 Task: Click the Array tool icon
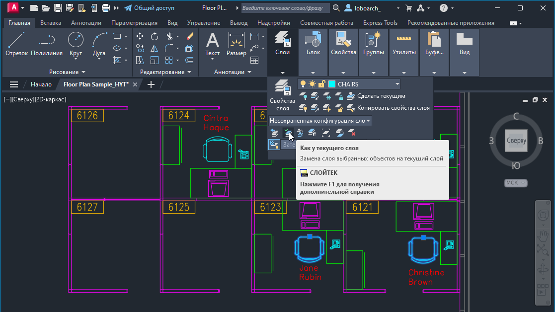click(x=169, y=60)
